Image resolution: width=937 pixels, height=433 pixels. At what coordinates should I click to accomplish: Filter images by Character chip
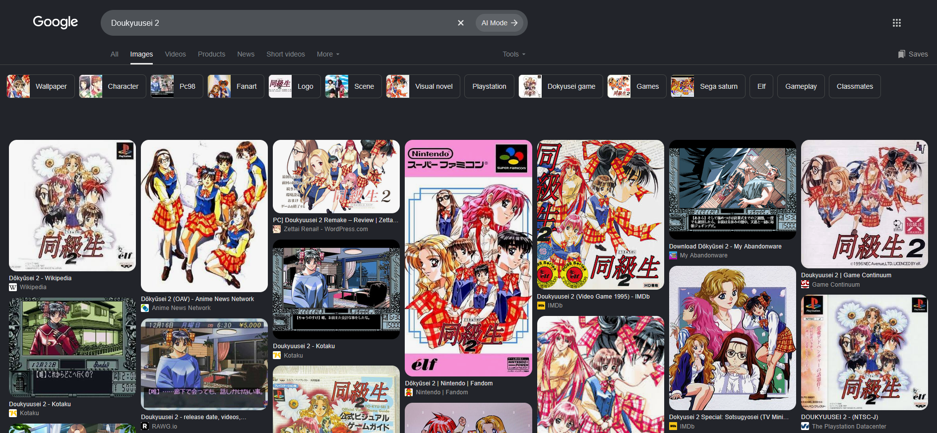pos(113,86)
